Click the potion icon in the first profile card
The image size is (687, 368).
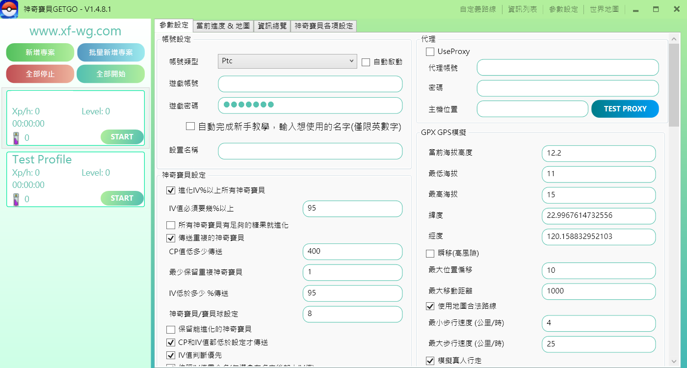pos(16,138)
